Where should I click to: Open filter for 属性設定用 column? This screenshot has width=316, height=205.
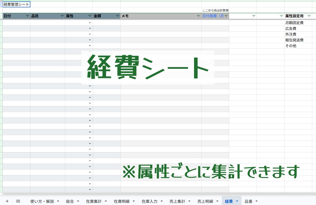pyautogui.click(x=309, y=16)
